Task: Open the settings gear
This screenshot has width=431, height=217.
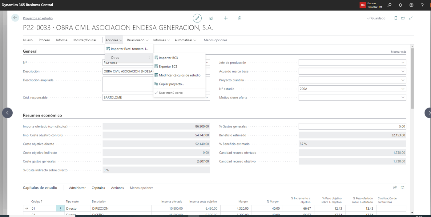Action: [x=412, y=5]
